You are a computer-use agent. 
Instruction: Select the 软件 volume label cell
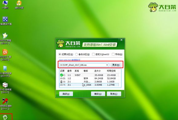click(x=86, y=78)
